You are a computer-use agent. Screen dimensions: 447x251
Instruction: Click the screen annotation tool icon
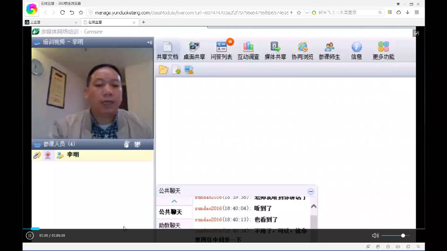pyautogui.click(x=189, y=70)
